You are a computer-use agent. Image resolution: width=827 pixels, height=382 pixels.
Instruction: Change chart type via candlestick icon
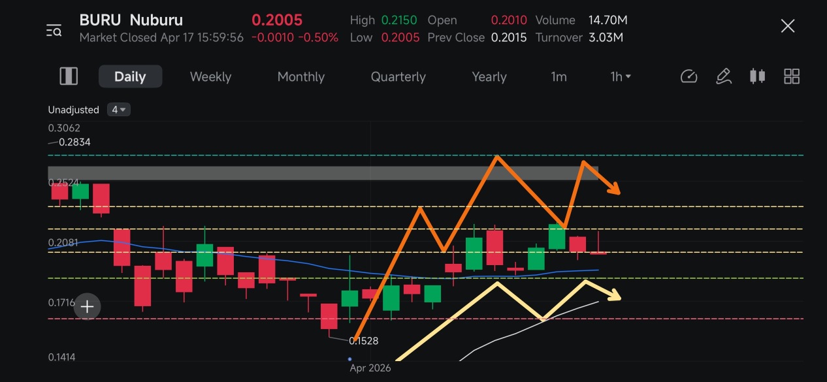[757, 76]
